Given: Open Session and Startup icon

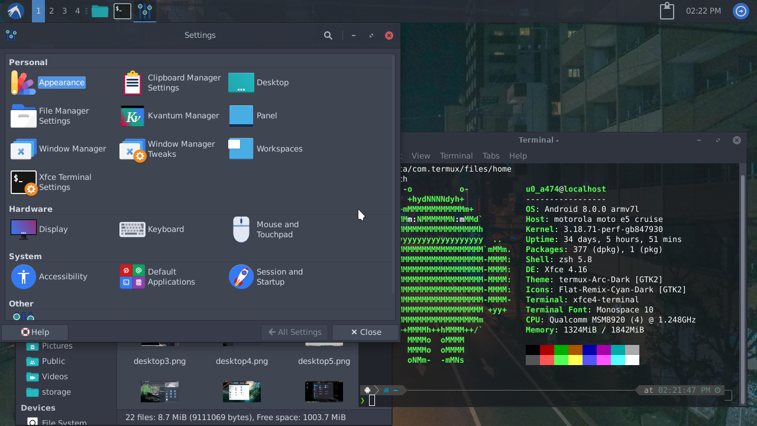Looking at the screenshot, I should pyautogui.click(x=241, y=277).
